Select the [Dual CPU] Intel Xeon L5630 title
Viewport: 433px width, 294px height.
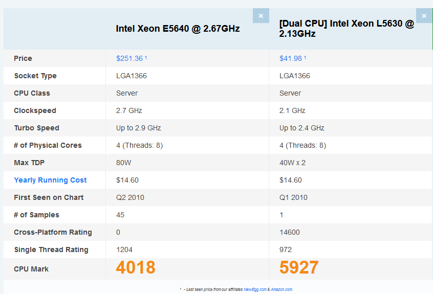coord(347,29)
